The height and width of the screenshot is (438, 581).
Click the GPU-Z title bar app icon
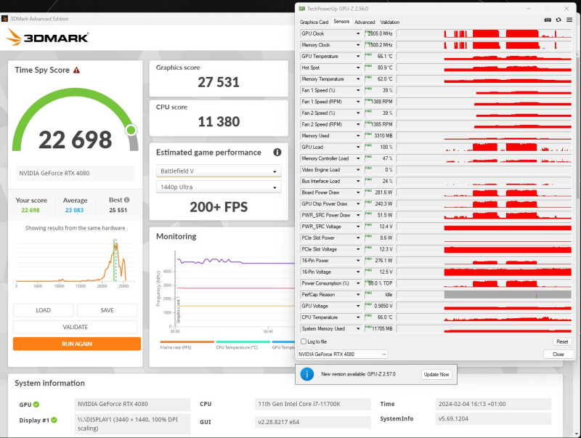pyautogui.click(x=302, y=9)
